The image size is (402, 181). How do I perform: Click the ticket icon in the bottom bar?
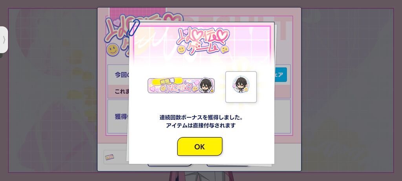(x=110, y=157)
